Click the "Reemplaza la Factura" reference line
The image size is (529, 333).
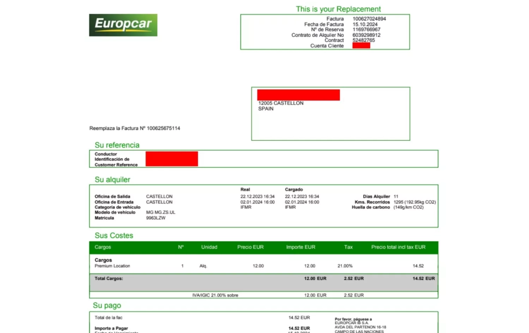(134, 128)
